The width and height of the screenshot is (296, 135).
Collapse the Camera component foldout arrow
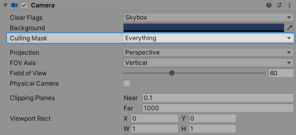click(5, 5)
